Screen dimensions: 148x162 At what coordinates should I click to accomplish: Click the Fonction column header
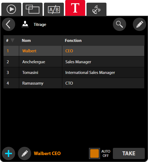point(73,41)
